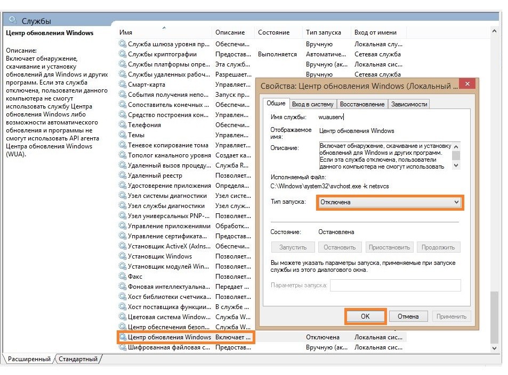Click services list scroll-up arrow
The image size is (508, 375).
494,31
